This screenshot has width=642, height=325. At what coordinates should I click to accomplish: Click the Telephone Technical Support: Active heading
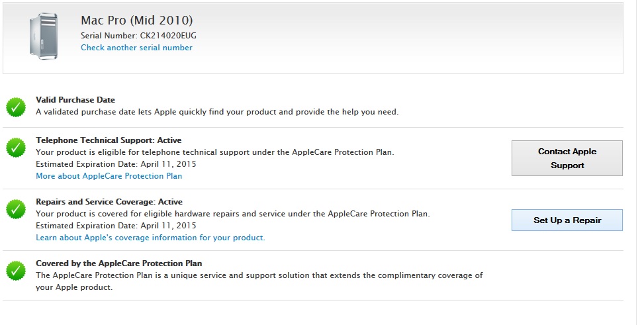(109, 140)
